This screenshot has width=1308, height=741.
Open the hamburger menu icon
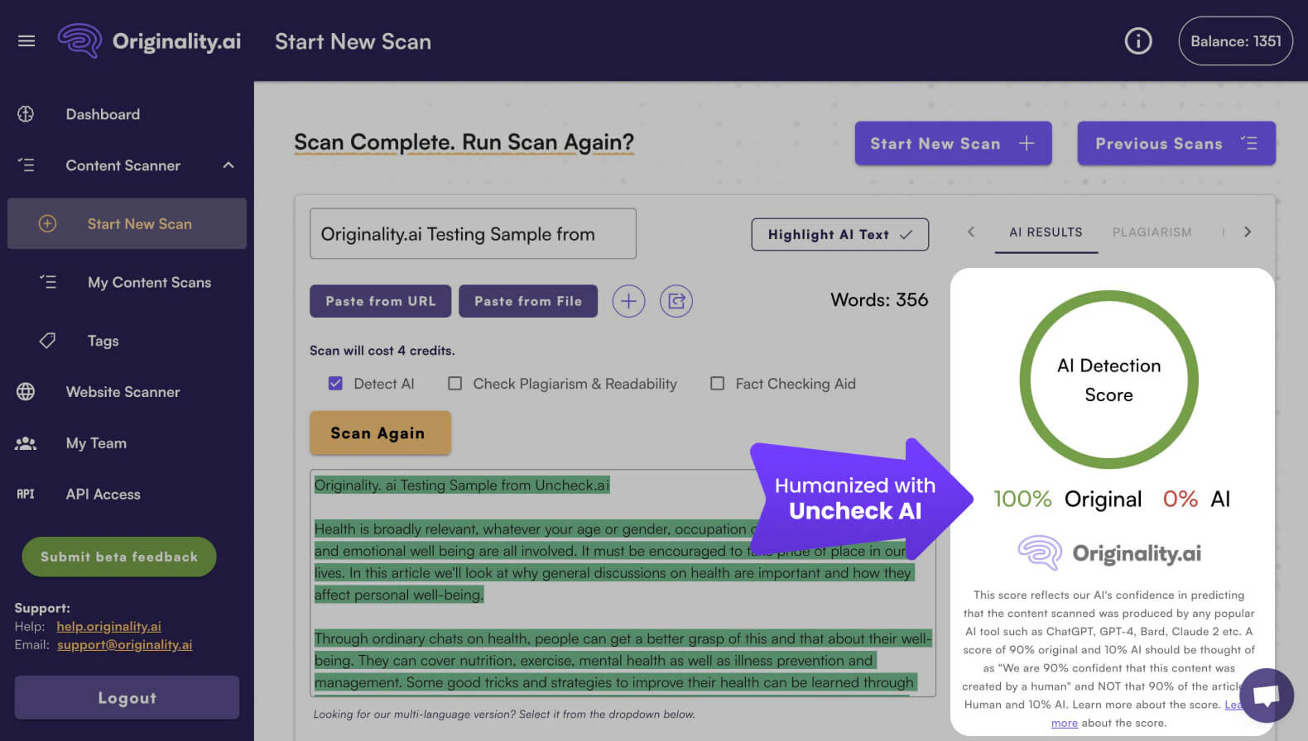click(26, 41)
